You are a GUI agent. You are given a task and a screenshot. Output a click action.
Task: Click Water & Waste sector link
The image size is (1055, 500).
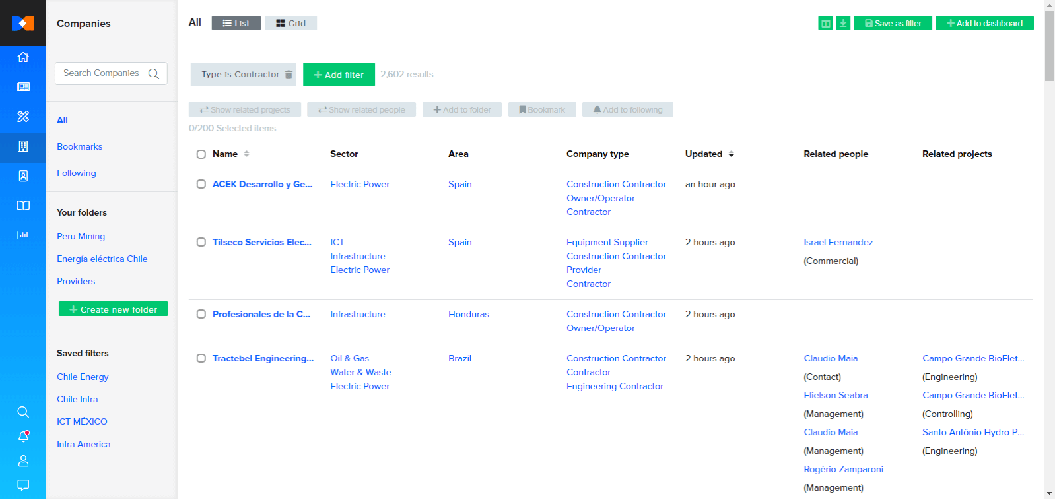coord(360,372)
